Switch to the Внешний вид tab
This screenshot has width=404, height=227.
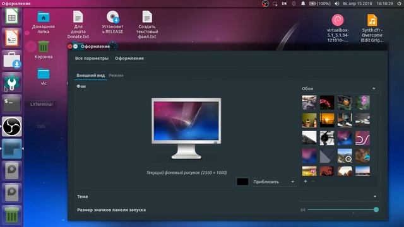coord(90,76)
